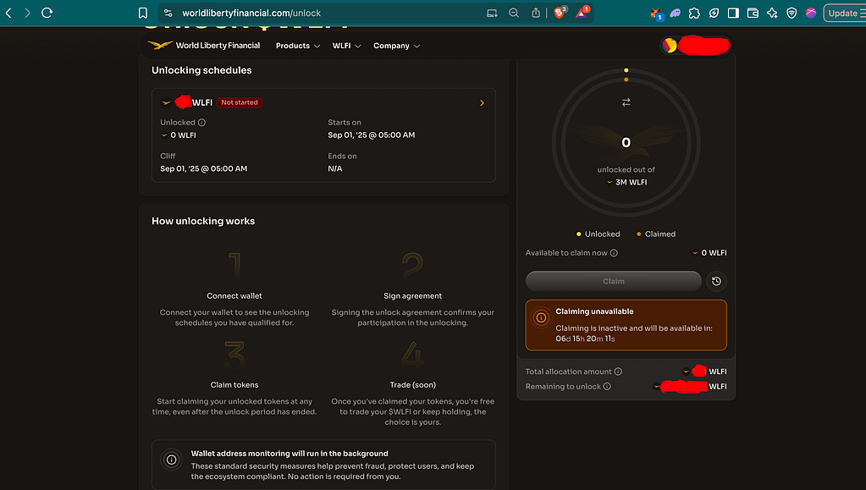Screen dimensions: 866x490
Task: Reload the current page
Action: coord(47,13)
